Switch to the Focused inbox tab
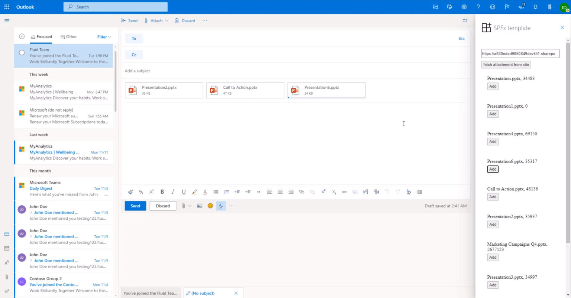 click(x=42, y=37)
